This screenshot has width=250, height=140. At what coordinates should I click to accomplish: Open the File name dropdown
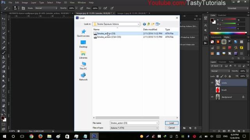point(157,123)
